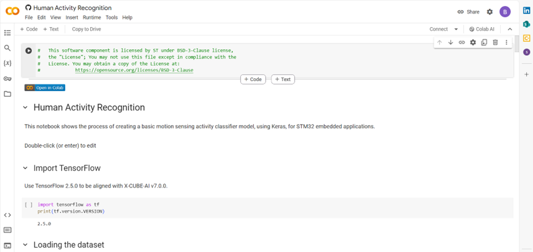Toggle header visibility with the chevron
Viewport: 533px width, 252px height.
coord(509,29)
